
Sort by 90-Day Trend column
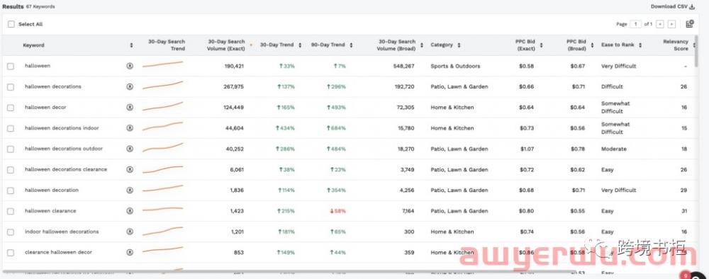click(351, 45)
